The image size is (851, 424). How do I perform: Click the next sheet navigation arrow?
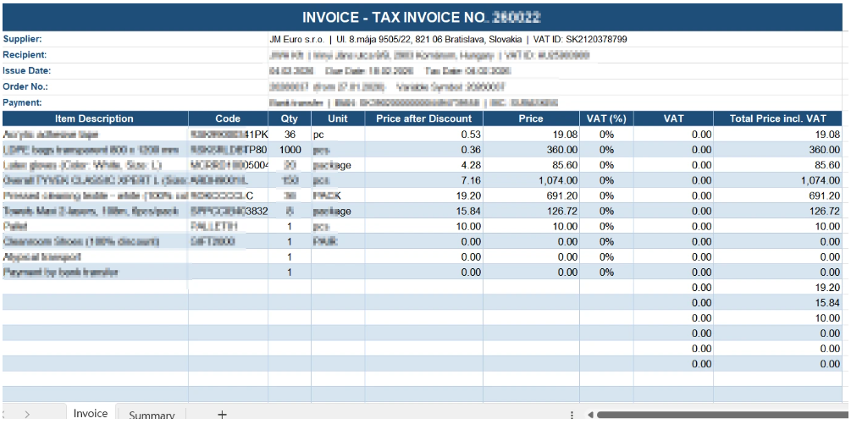[x=27, y=415]
